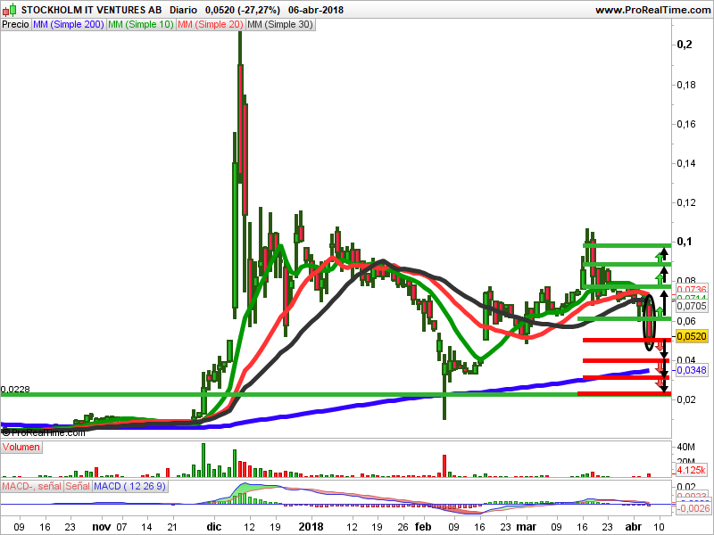Click the dic month label on time axis
Screen dimensions: 714x535
pyautogui.click(x=214, y=527)
